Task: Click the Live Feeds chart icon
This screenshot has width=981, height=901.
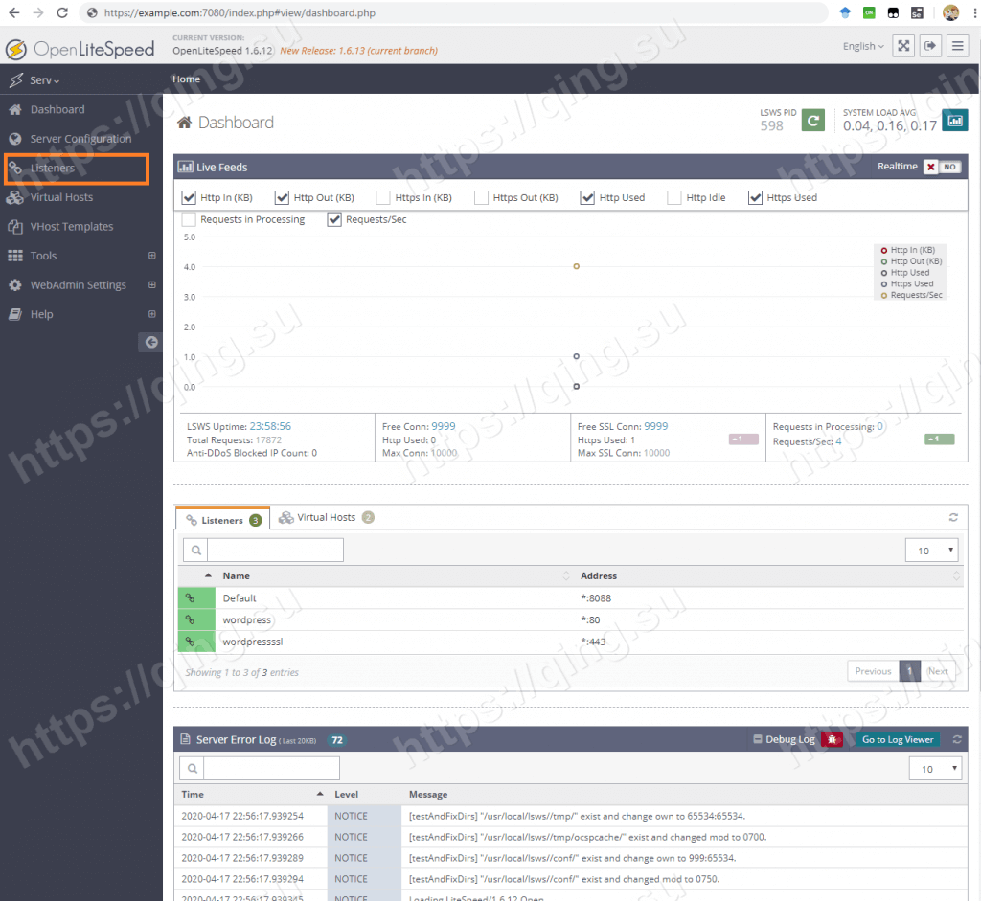Action: [x=185, y=167]
